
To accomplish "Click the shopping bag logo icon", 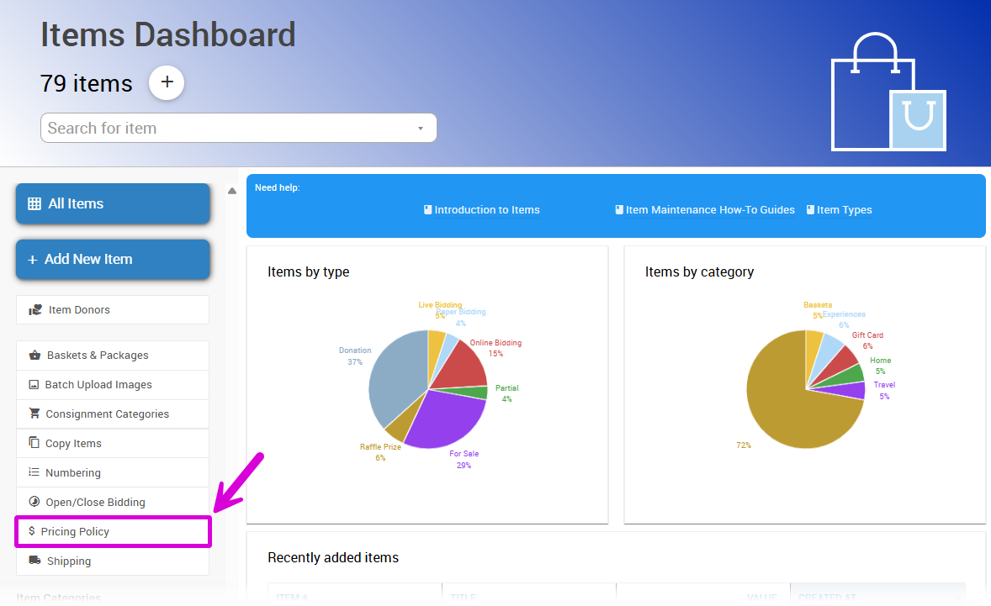I will point(888,94).
